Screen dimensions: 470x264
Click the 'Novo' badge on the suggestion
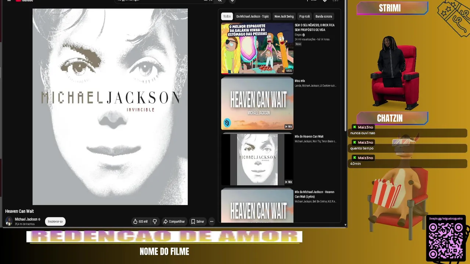tap(298, 44)
